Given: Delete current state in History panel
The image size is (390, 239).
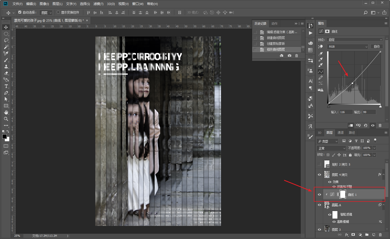Looking at the screenshot, I should 296,56.
